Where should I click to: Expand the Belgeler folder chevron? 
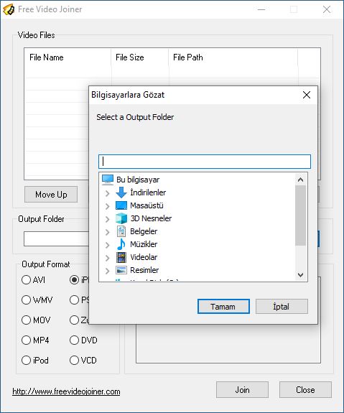tap(107, 232)
